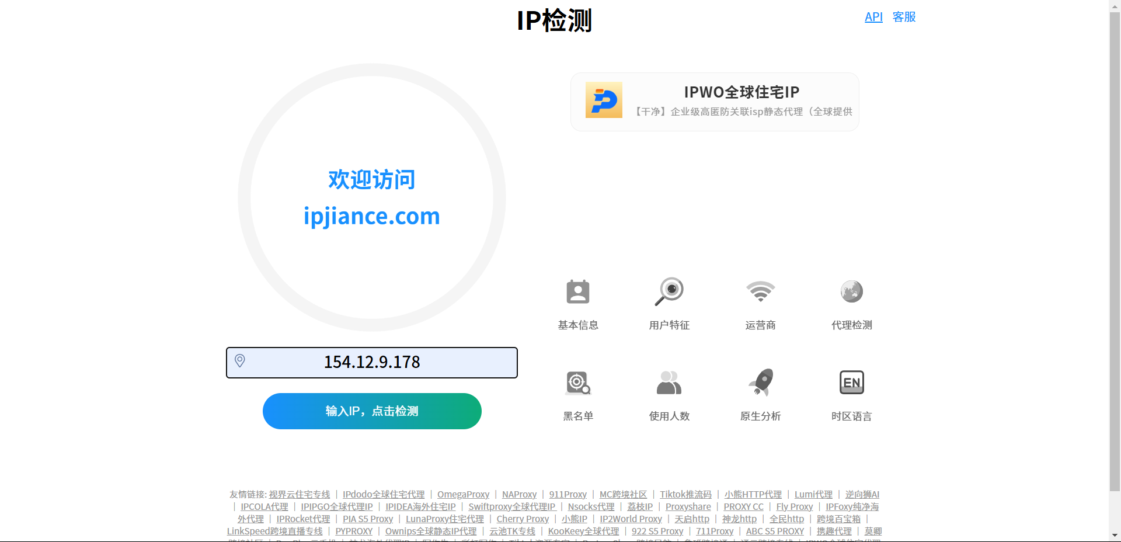The height and width of the screenshot is (542, 1121).
Task: Click the 运营商 WiFi icon
Action: [760, 292]
